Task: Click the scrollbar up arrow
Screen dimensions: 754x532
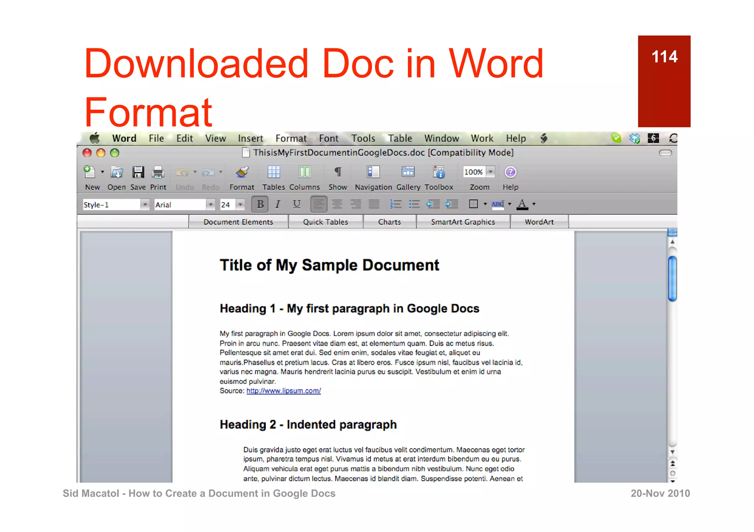Action: (672, 242)
